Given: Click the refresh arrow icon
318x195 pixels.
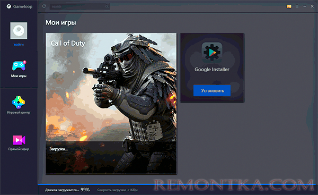Looking at the screenshot, I should [x=44, y=6].
